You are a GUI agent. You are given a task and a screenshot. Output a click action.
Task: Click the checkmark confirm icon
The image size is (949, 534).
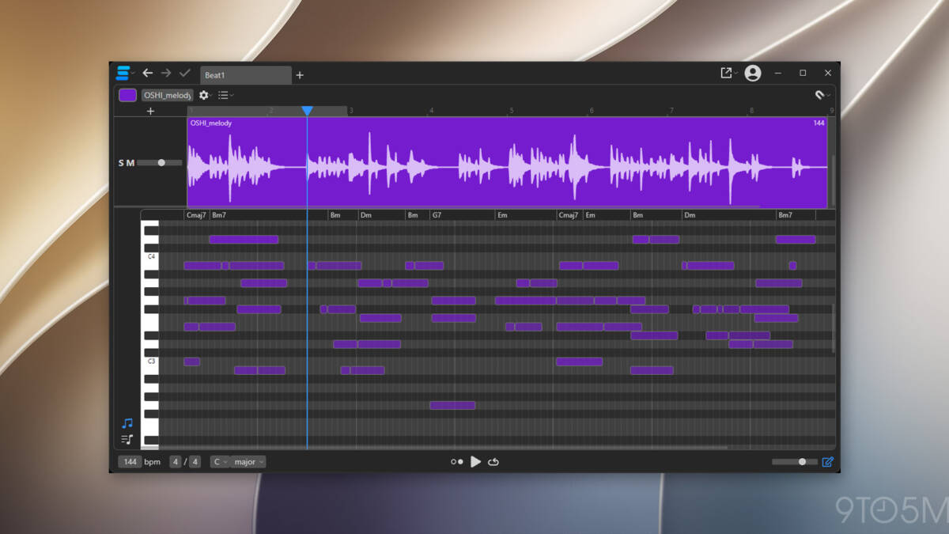[185, 73]
